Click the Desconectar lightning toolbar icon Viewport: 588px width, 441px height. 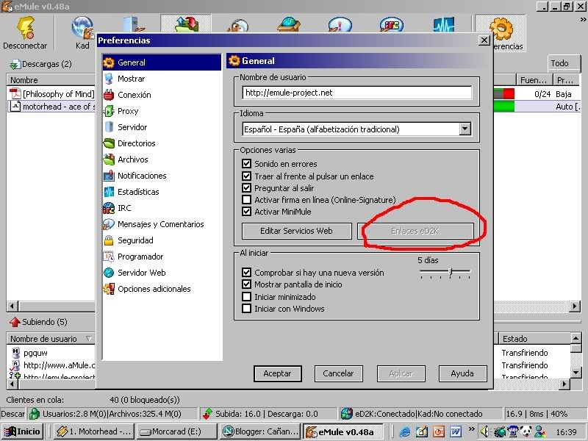[26, 28]
